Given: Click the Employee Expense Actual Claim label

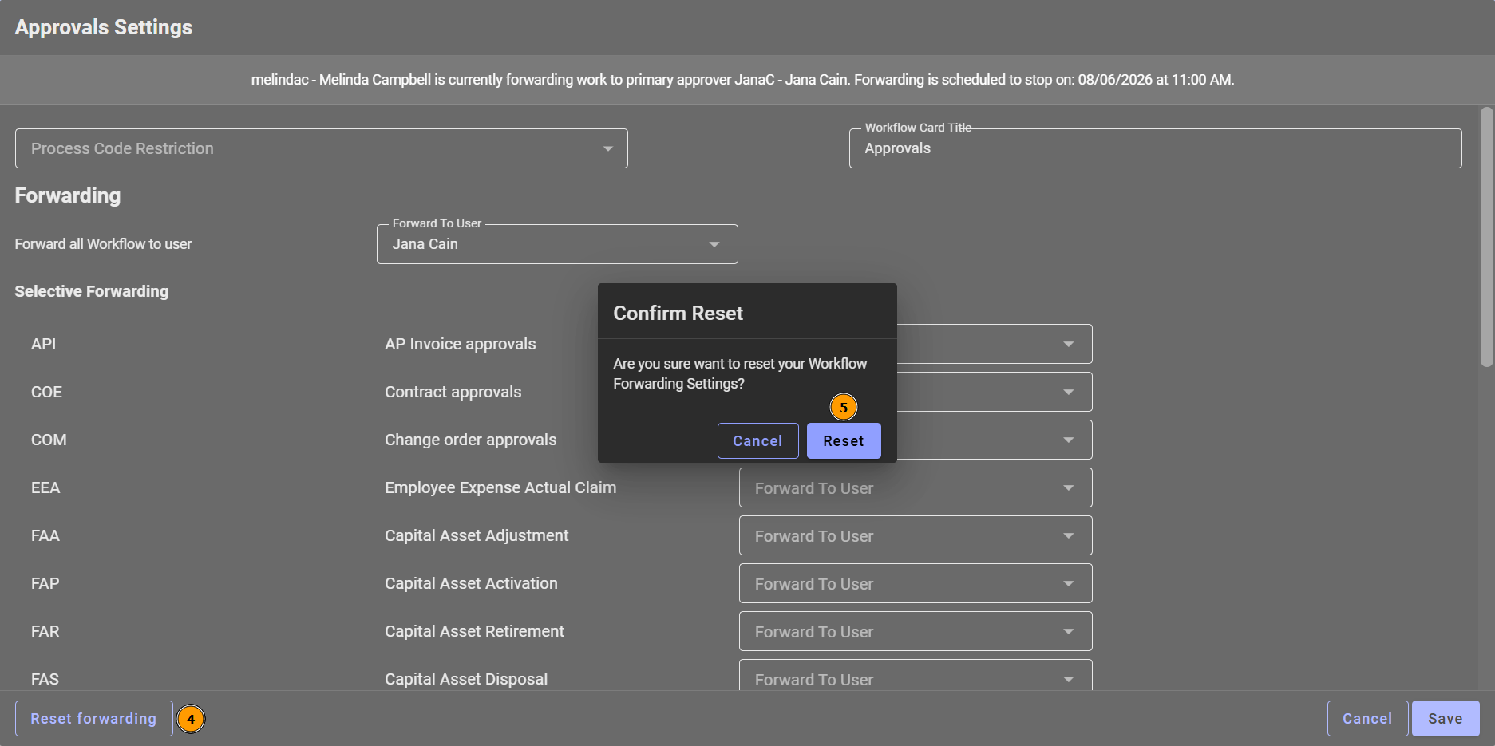Looking at the screenshot, I should (x=500, y=487).
